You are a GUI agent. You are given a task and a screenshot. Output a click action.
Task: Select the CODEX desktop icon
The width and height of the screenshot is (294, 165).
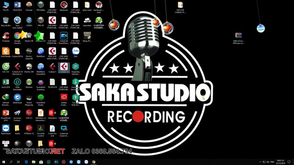coord(29,22)
